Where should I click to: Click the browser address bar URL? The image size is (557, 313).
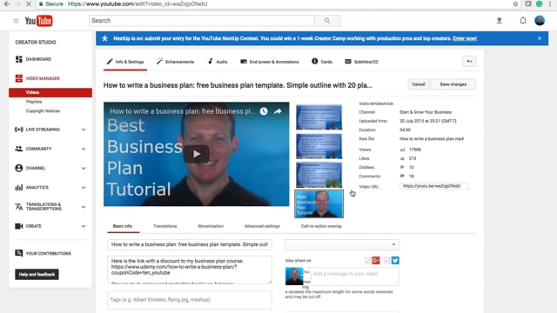[138, 3]
